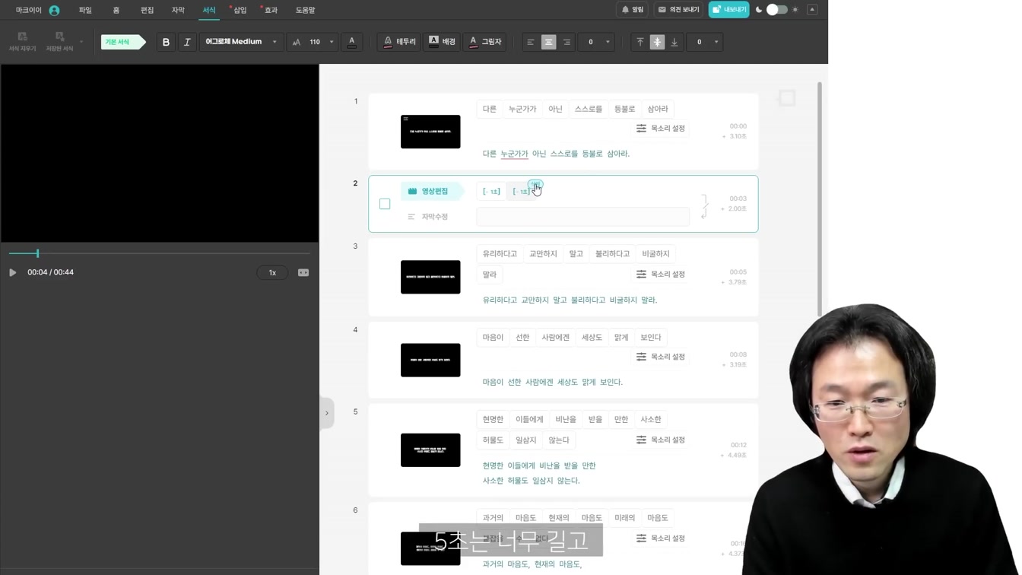The width and height of the screenshot is (1022, 575).
Task: Click the clip list vertical scrollbar
Action: (820, 199)
